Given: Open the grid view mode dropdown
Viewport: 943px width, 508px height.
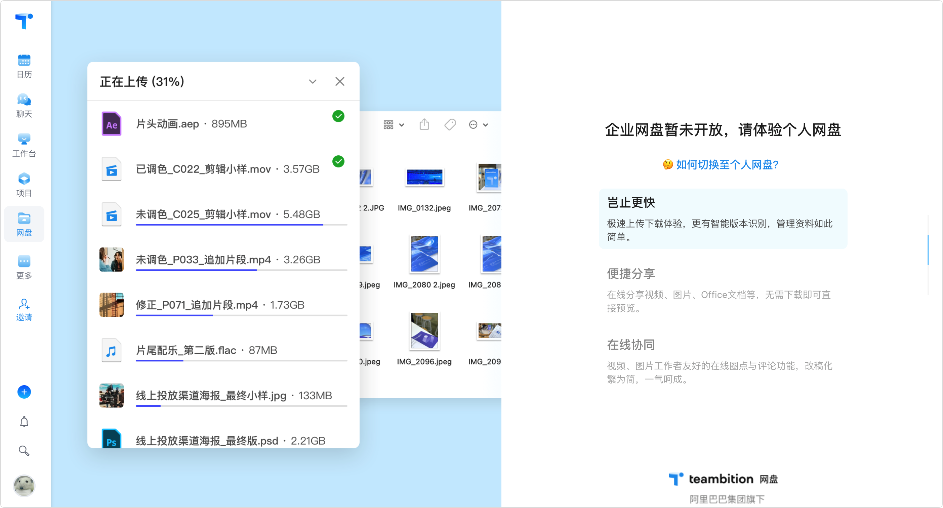Looking at the screenshot, I should (x=394, y=124).
